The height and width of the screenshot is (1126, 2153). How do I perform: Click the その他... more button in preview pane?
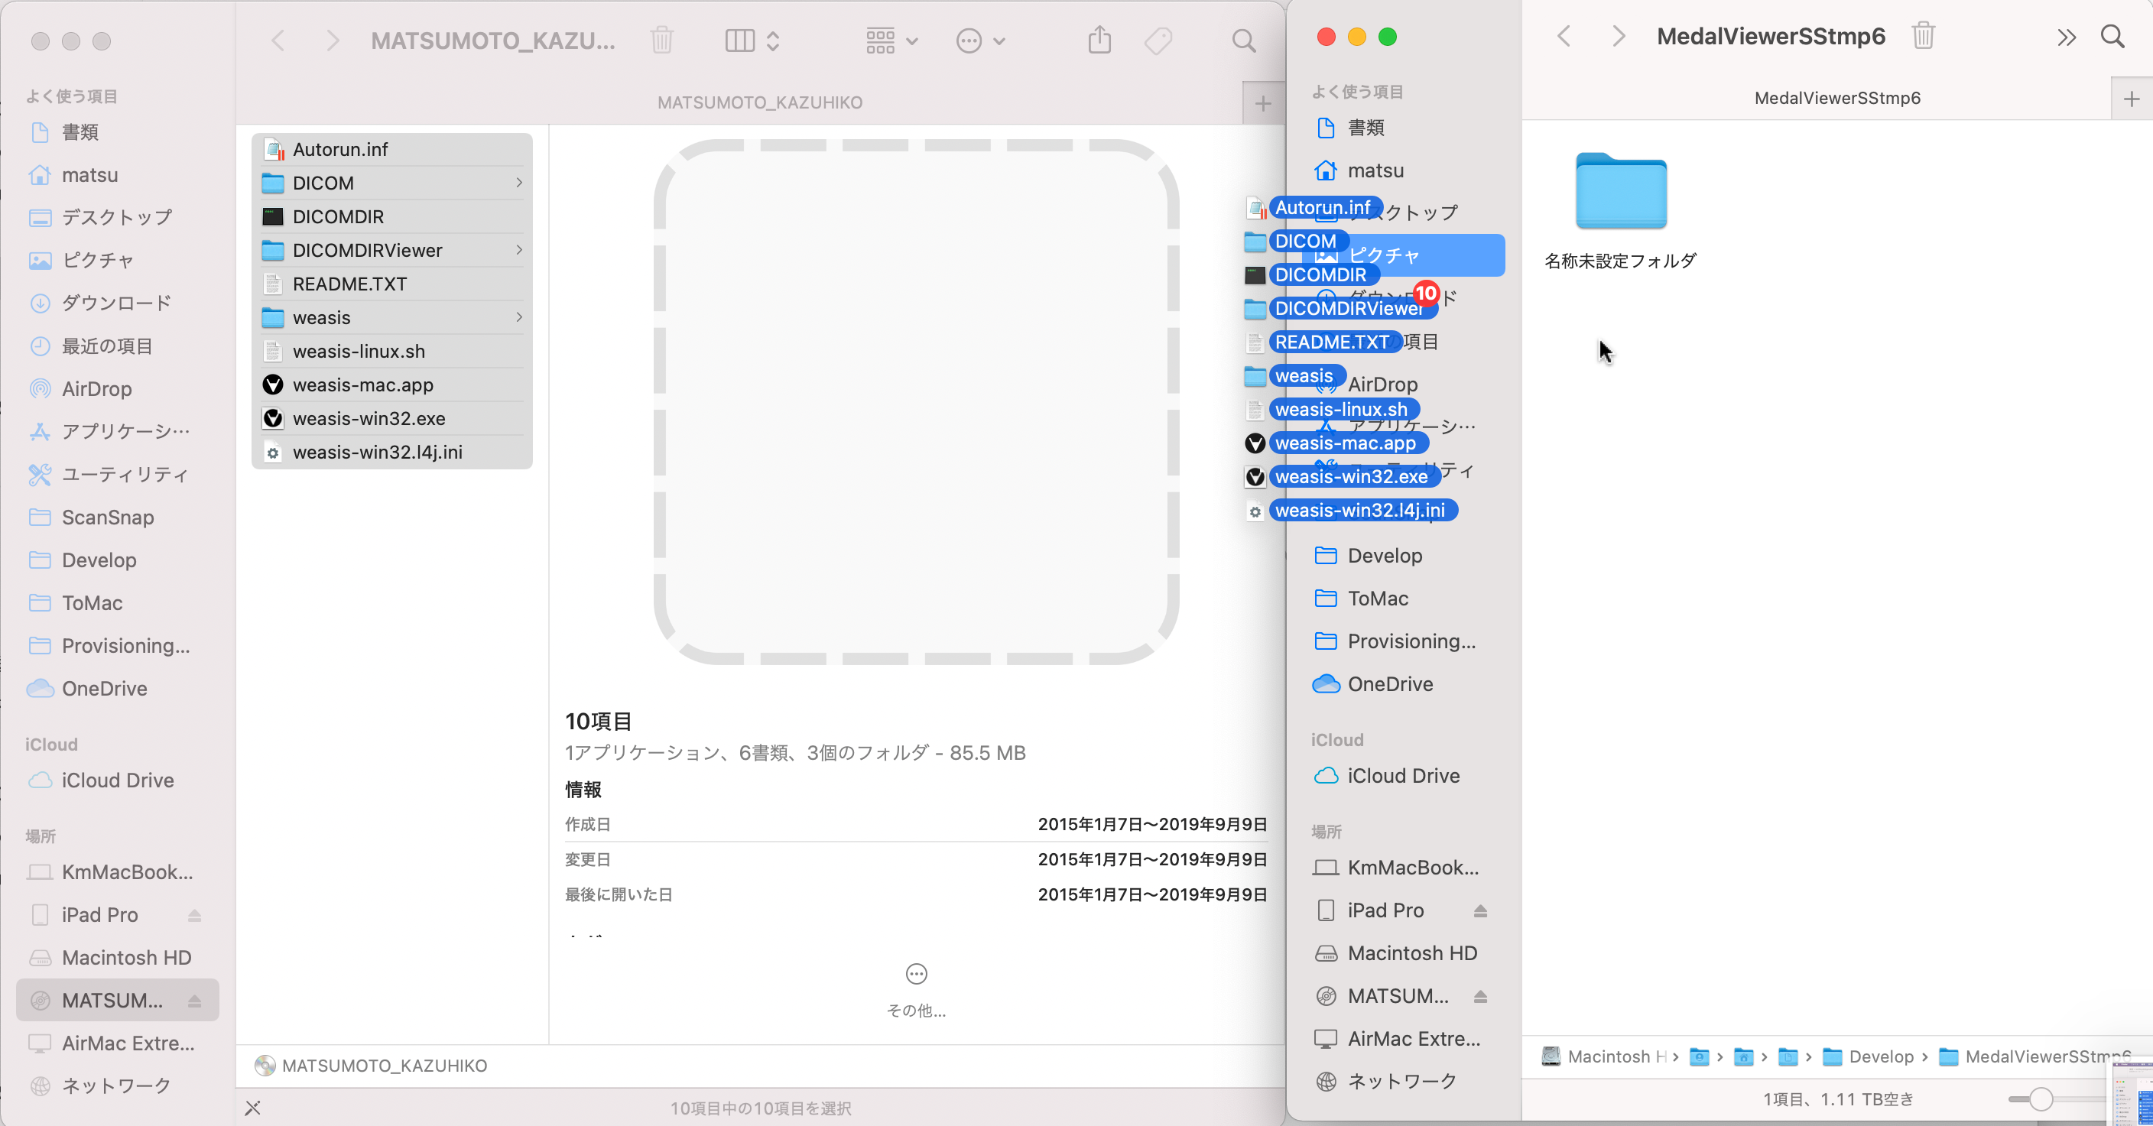pyautogui.click(x=916, y=991)
